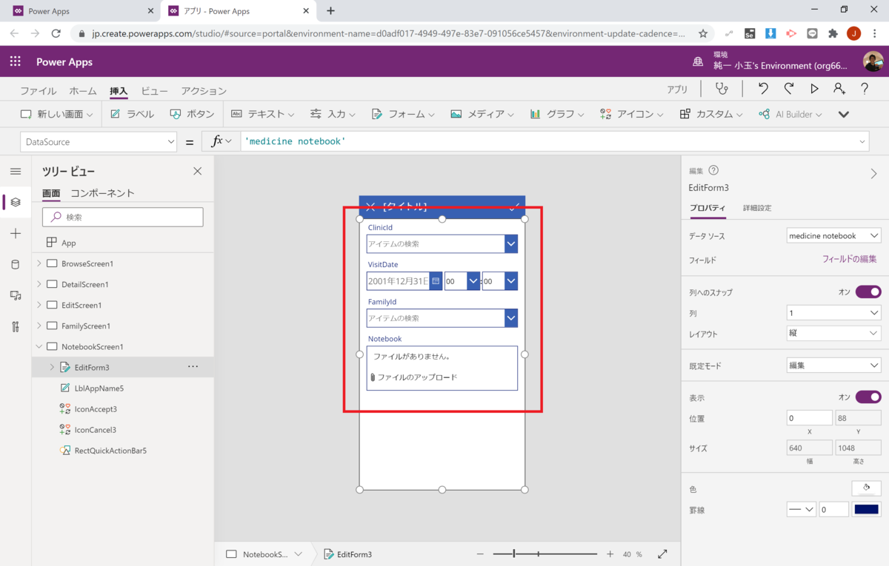Open the share user icon
The width and height of the screenshot is (889, 566).
click(839, 89)
